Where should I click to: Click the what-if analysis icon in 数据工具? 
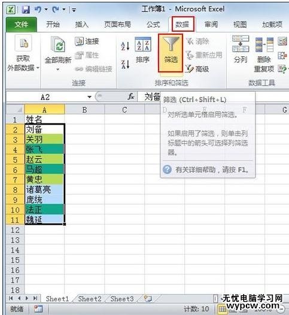[x=282, y=69]
